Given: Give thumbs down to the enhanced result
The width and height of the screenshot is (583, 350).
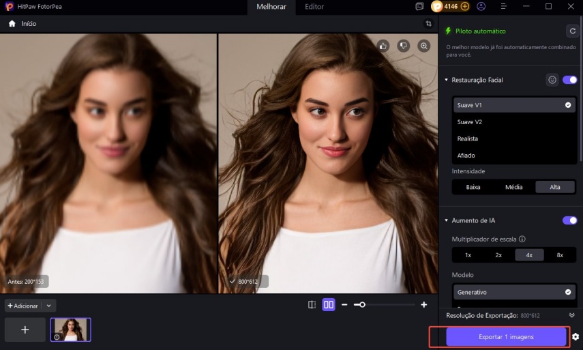Looking at the screenshot, I should (x=404, y=46).
